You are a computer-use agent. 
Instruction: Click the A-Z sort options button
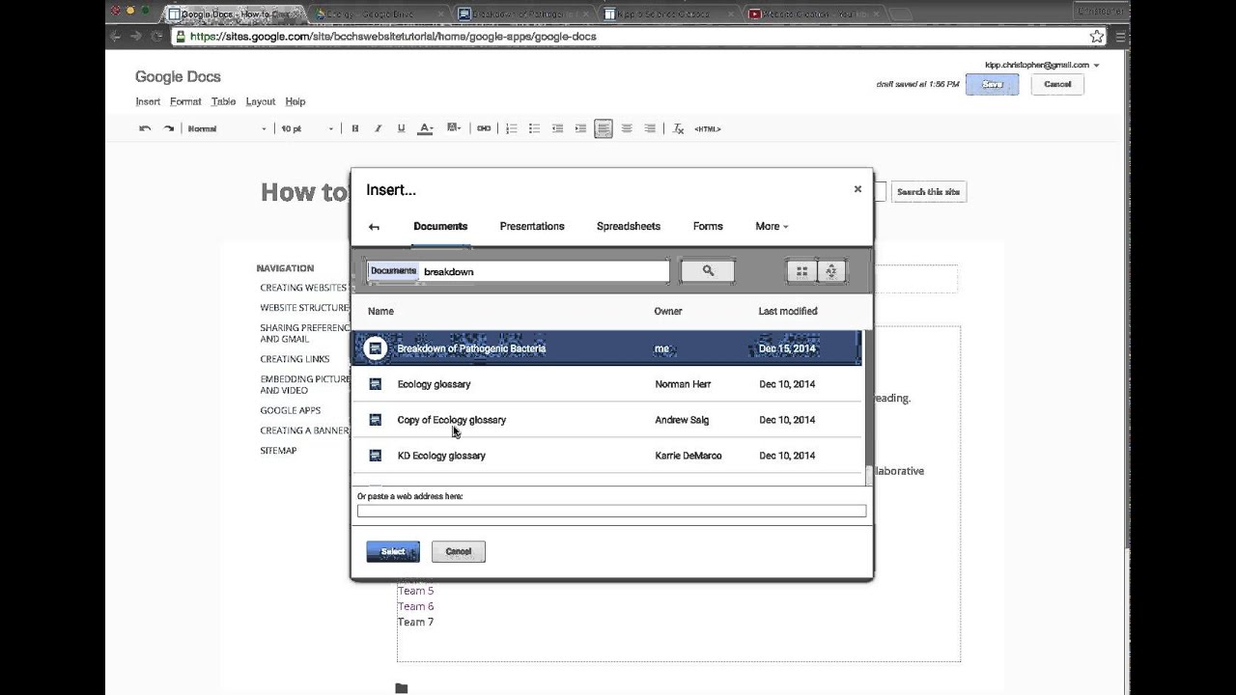(831, 272)
